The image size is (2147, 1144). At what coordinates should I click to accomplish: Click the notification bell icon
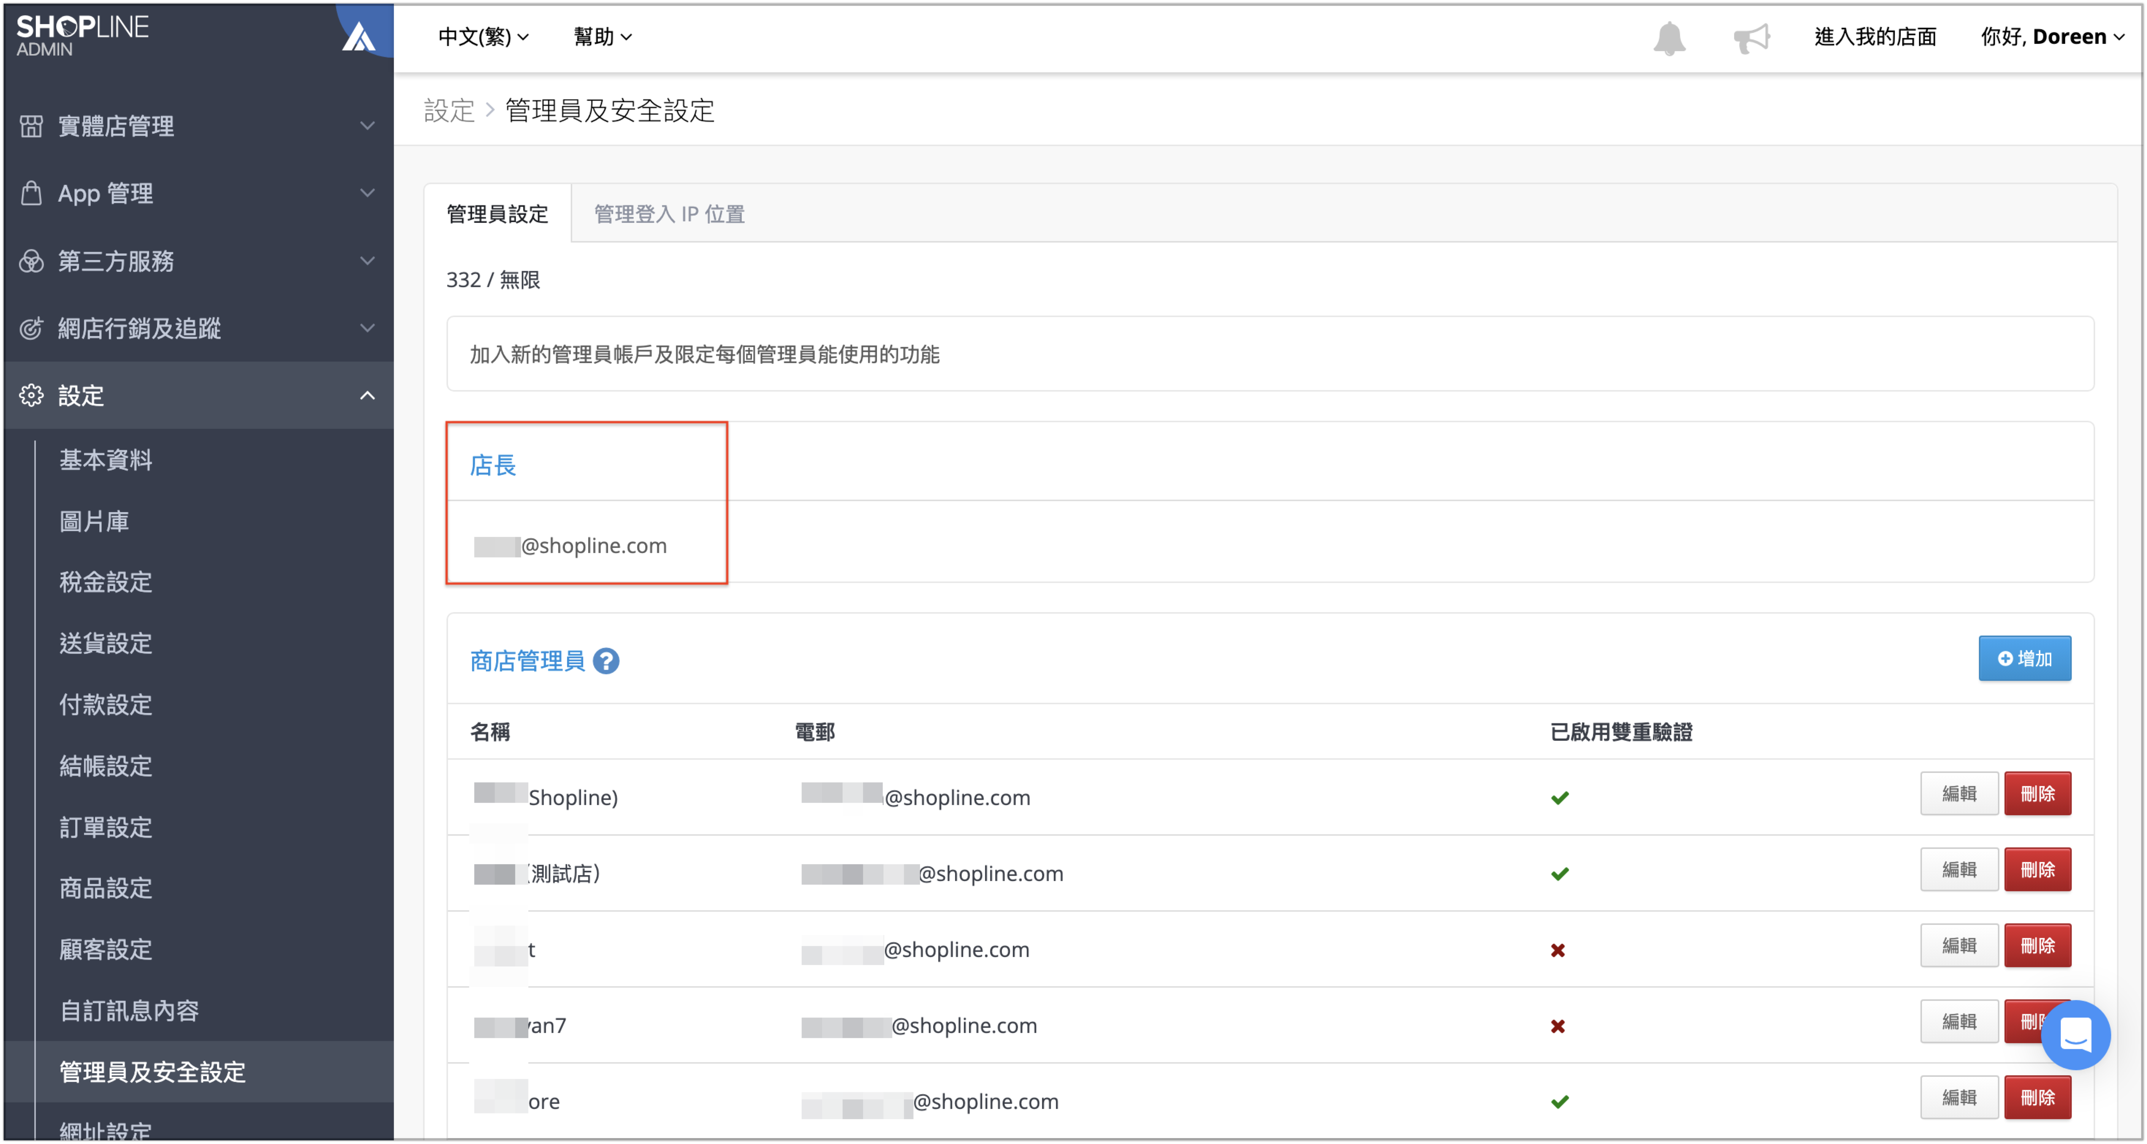[x=1669, y=38]
